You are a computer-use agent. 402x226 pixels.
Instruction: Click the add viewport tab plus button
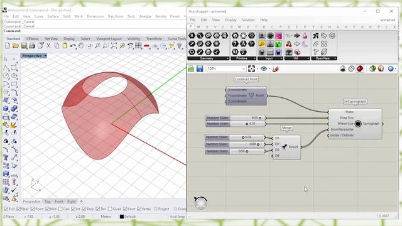[x=81, y=202]
